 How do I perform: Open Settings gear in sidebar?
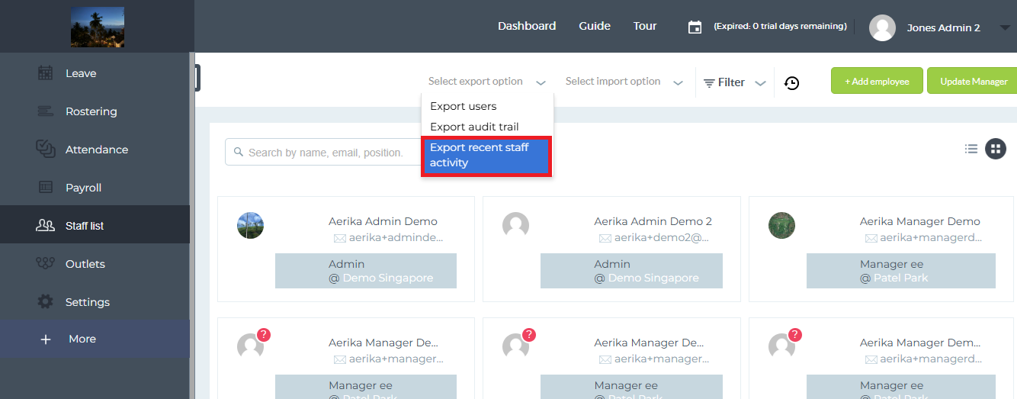[x=46, y=302]
